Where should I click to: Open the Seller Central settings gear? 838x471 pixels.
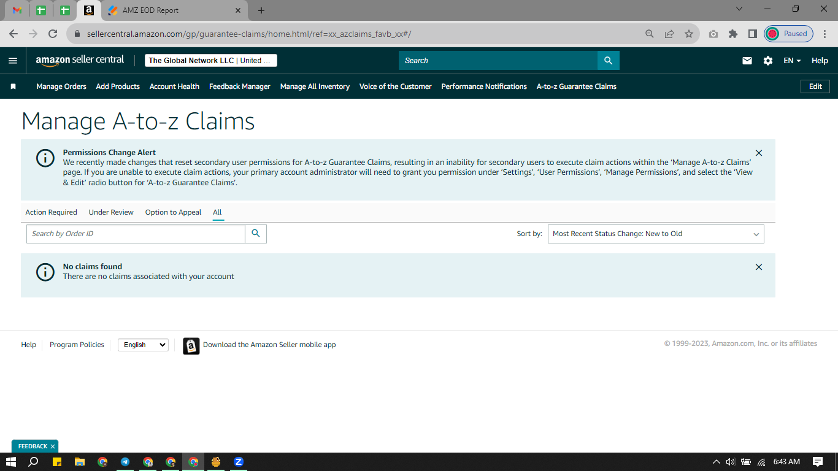click(x=768, y=61)
